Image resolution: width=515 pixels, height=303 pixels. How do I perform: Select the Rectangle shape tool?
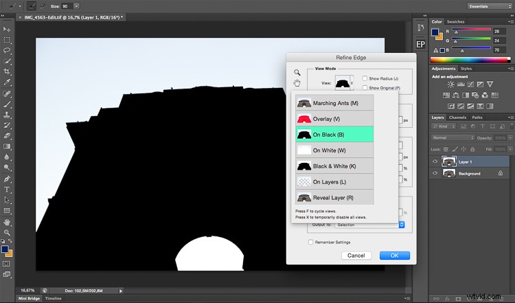tap(7, 211)
